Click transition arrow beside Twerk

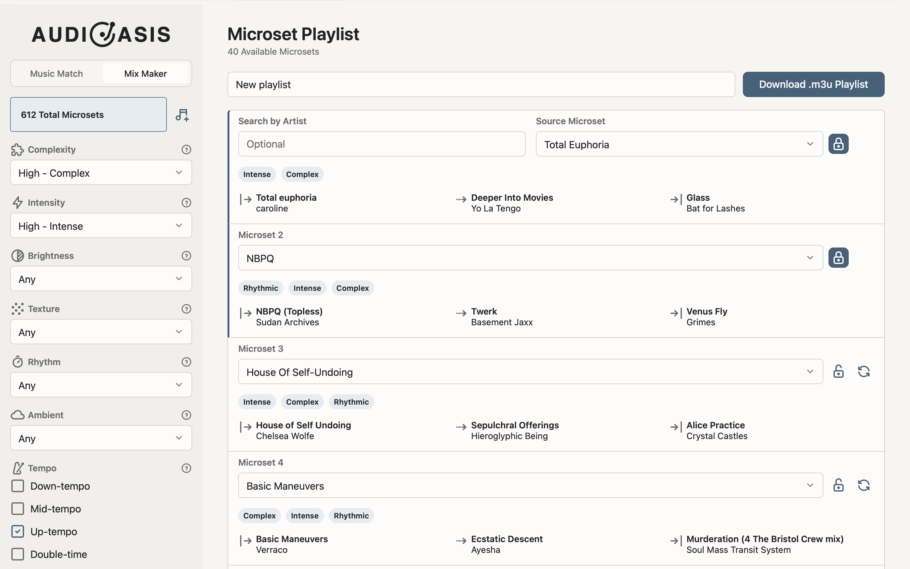pyautogui.click(x=461, y=313)
